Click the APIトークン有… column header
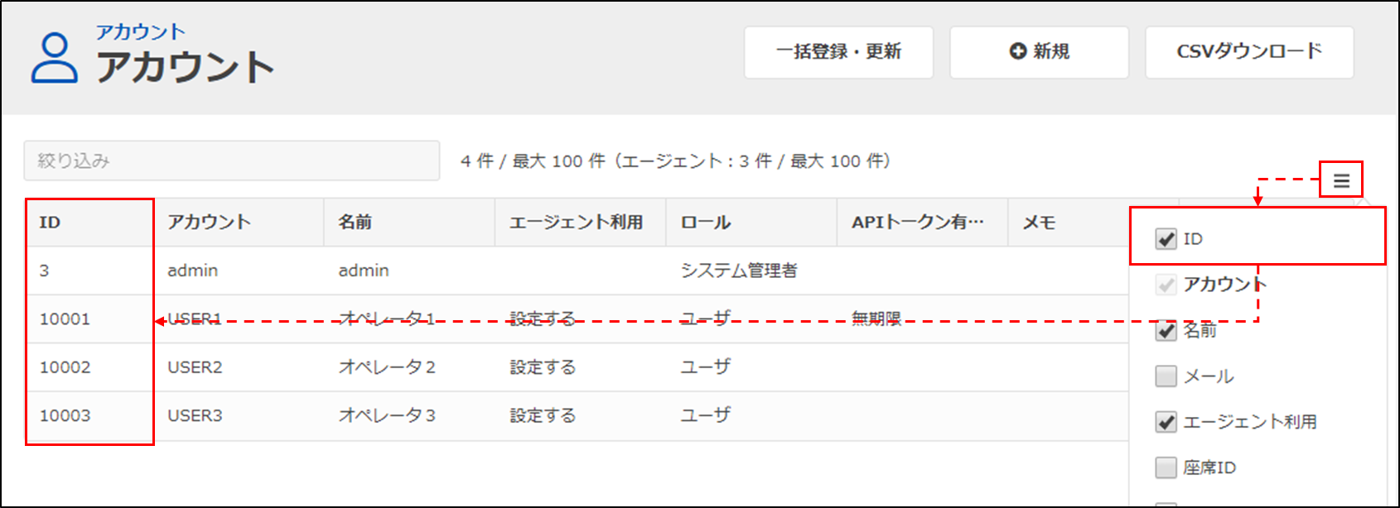 (x=917, y=223)
